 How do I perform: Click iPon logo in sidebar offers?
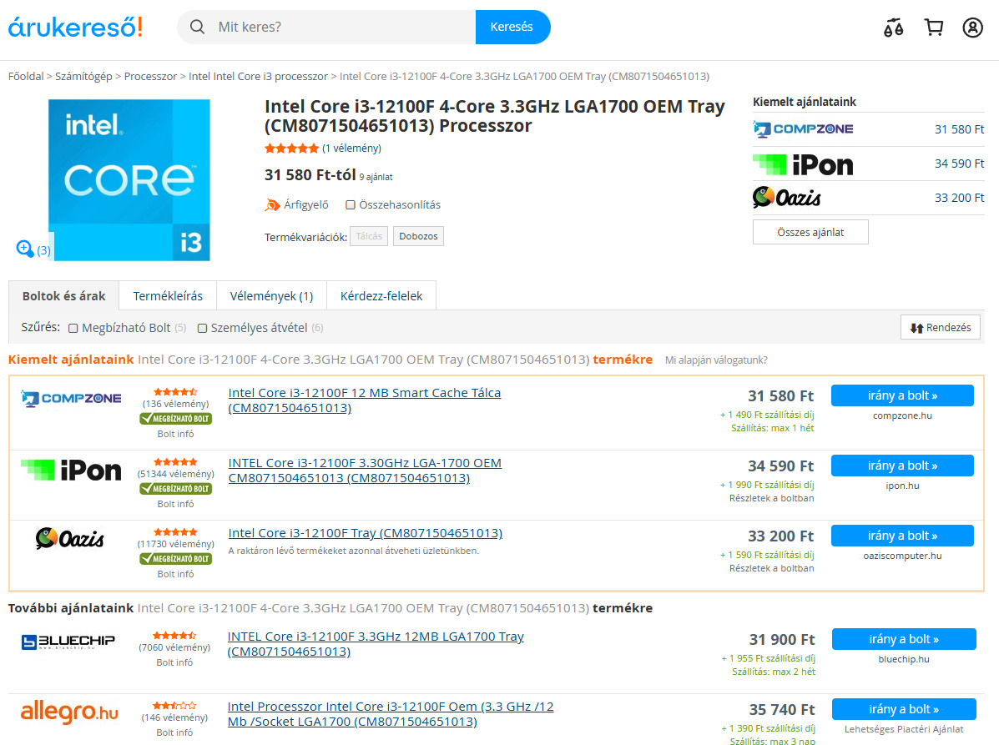(803, 164)
